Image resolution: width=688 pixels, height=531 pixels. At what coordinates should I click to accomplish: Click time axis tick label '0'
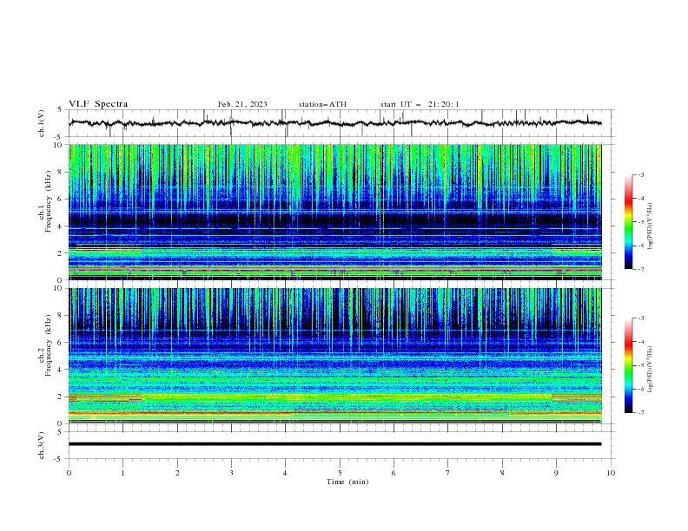click(69, 473)
